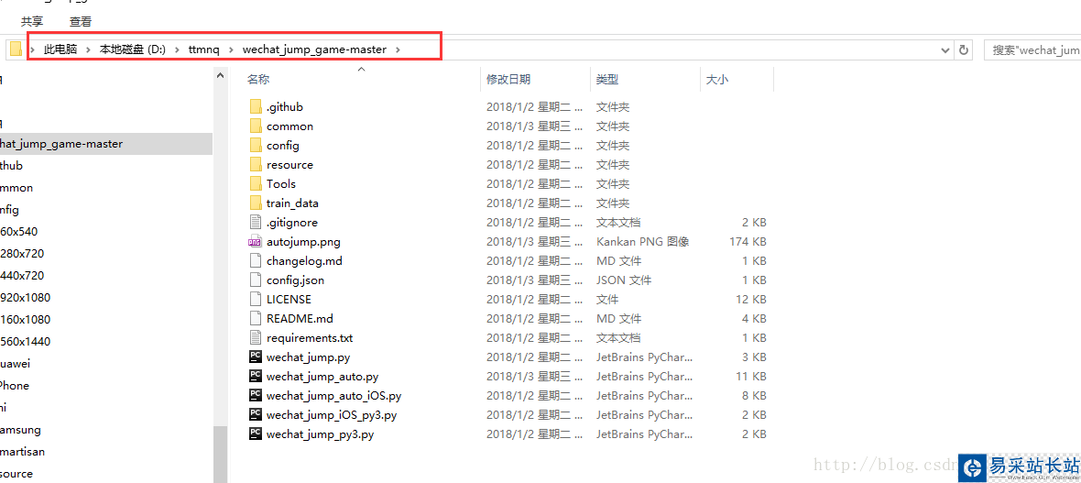This screenshot has height=483, width=1081.
Task: Focus the search box 搜索"wechat_jum
Action: pyautogui.click(x=1032, y=49)
